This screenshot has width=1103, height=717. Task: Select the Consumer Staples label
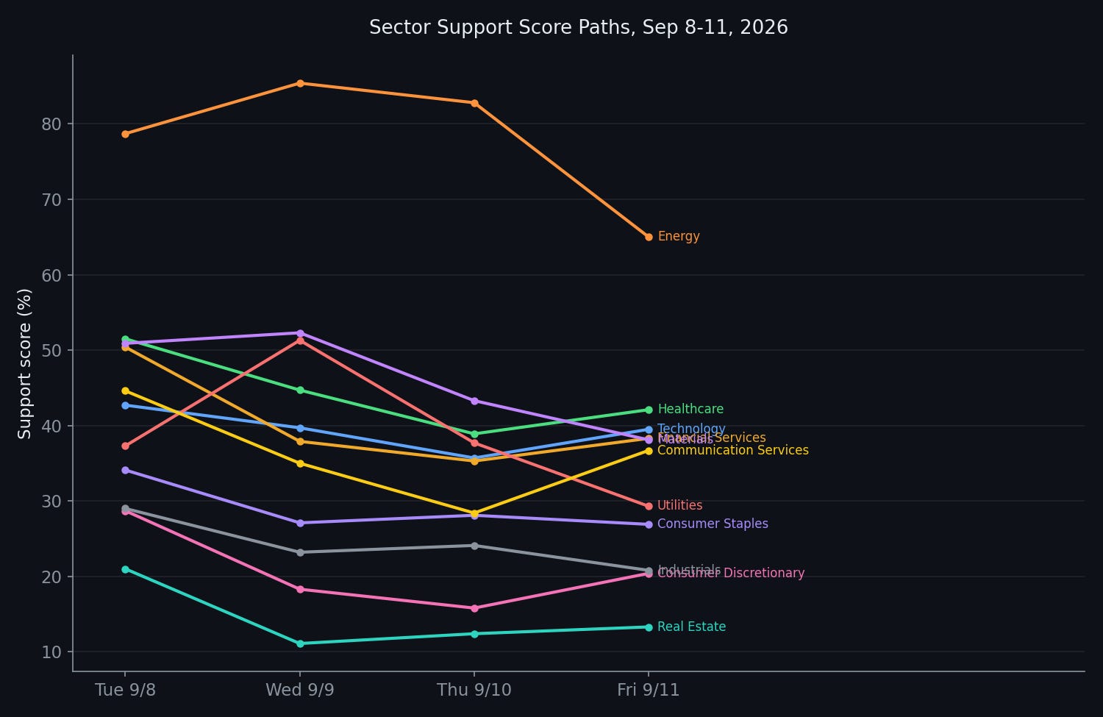(x=713, y=524)
